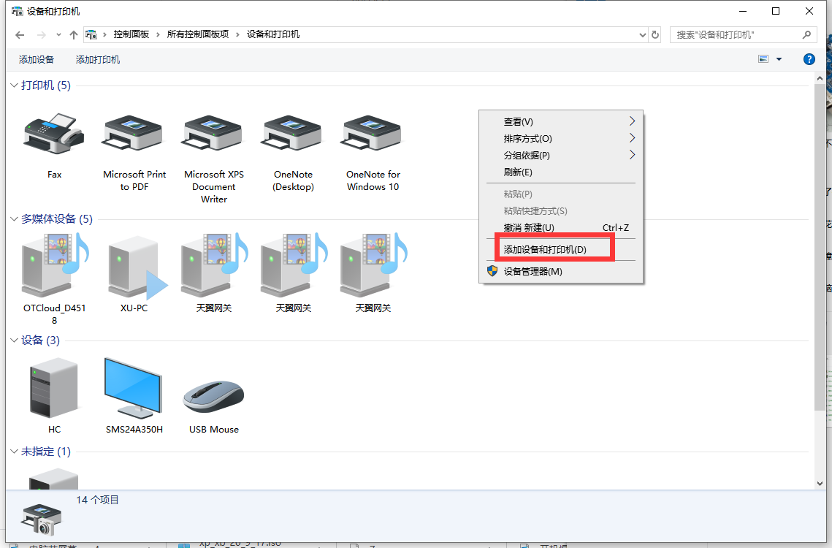Open the view options dropdown arrow
This screenshot has width=832, height=548.
click(x=779, y=59)
